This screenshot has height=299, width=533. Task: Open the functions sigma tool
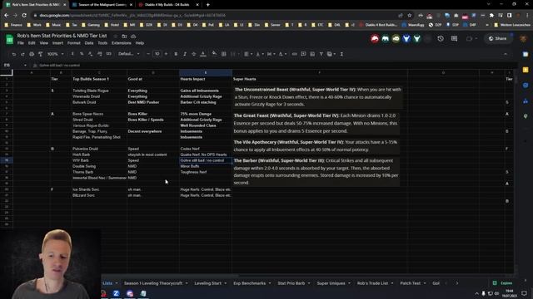[341, 54]
